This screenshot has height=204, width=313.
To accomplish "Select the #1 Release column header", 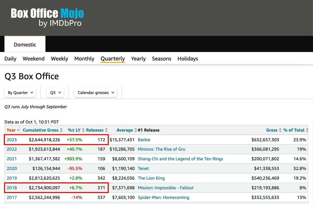I will tap(148, 130).
